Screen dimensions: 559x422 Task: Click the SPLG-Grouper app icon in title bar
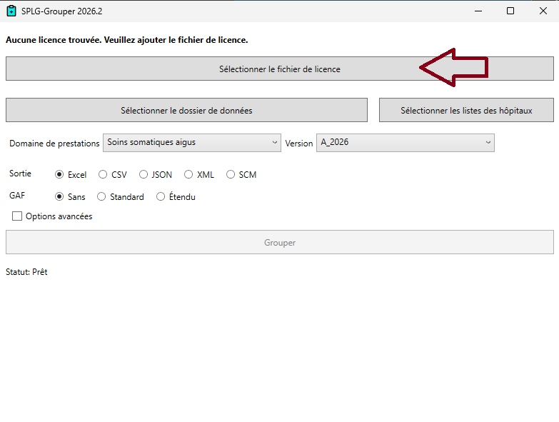[11, 11]
